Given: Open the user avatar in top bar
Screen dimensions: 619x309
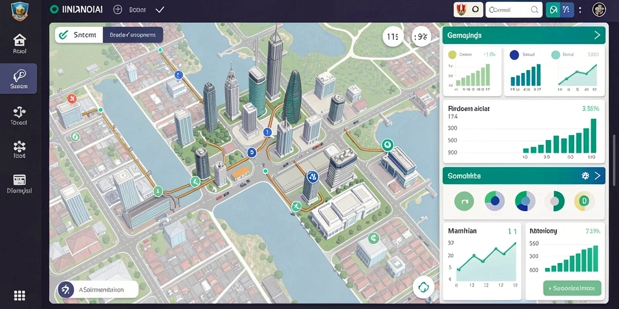Looking at the screenshot, I should (x=599, y=10).
